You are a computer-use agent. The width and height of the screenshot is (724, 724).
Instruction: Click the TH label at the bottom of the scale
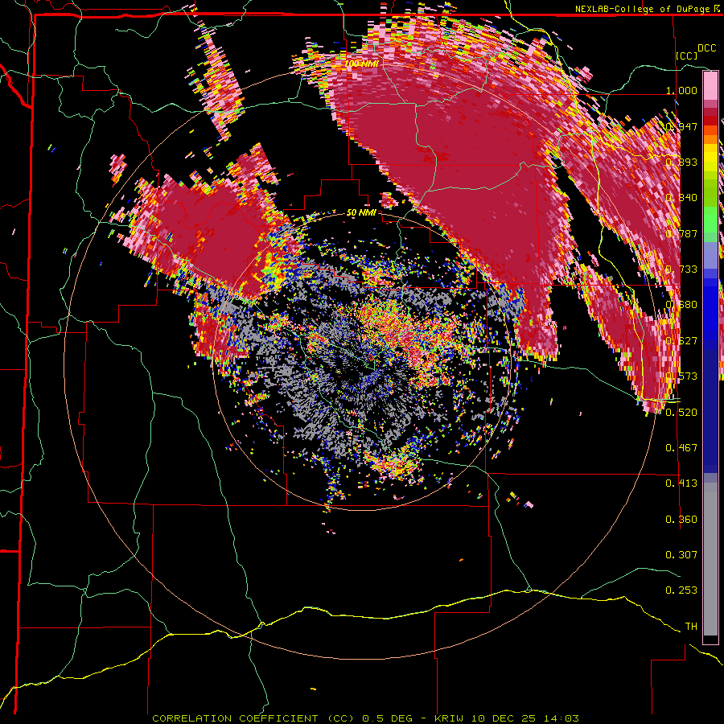click(691, 627)
